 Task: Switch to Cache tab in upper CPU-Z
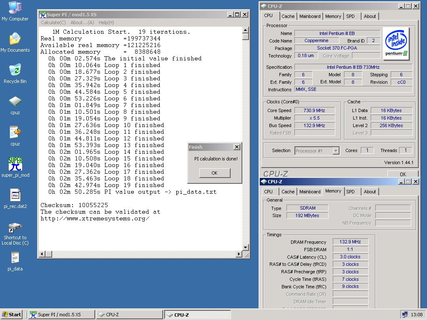tap(288, 16)
